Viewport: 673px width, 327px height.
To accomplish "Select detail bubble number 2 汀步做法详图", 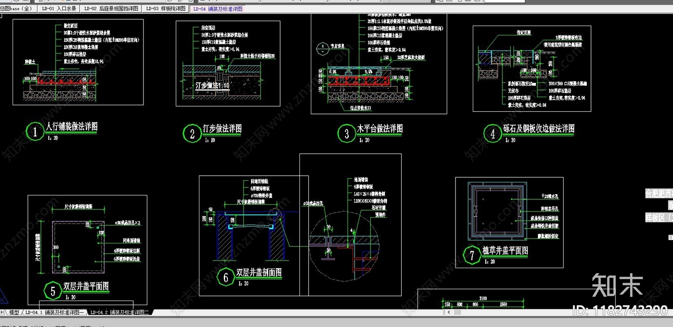I will pos(192,134).
